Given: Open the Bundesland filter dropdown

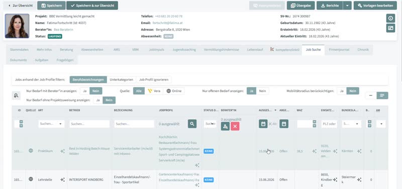Looking at the screenshot, I should pyautogui.click(x=351, y=124).
